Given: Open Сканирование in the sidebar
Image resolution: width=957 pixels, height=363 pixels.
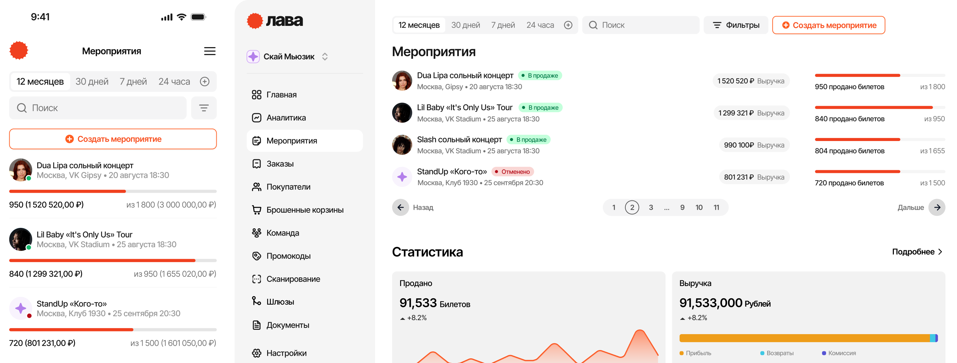Looking at the screenshot, I should pyautogui.click(x=293, y=279).
